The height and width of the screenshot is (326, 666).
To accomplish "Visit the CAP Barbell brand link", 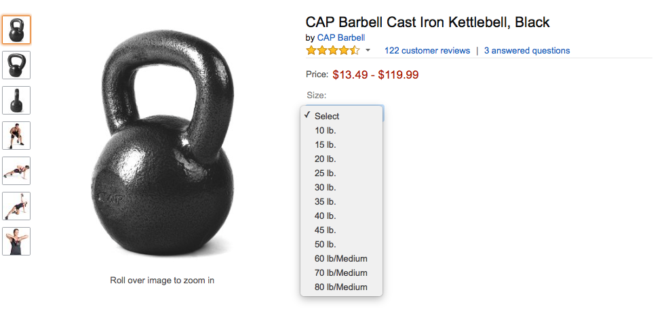I will (341, 38).
